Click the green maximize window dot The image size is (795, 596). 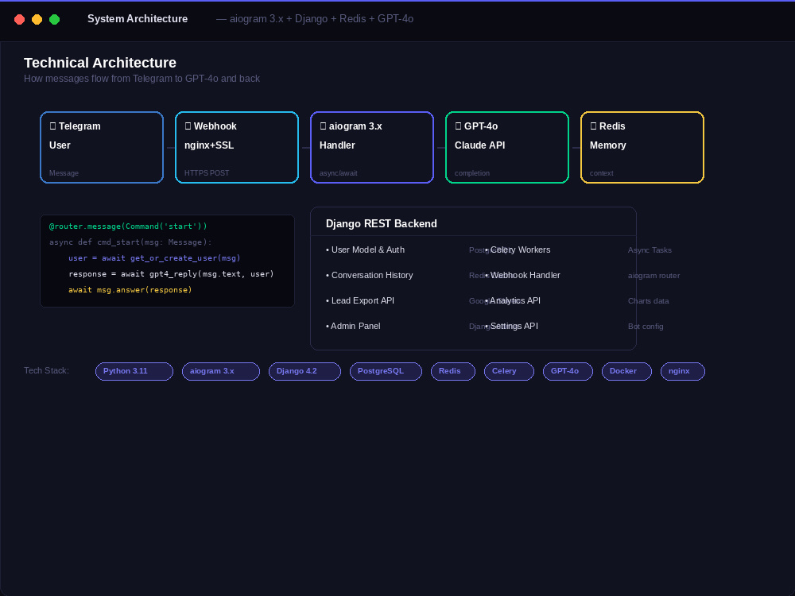54,19
